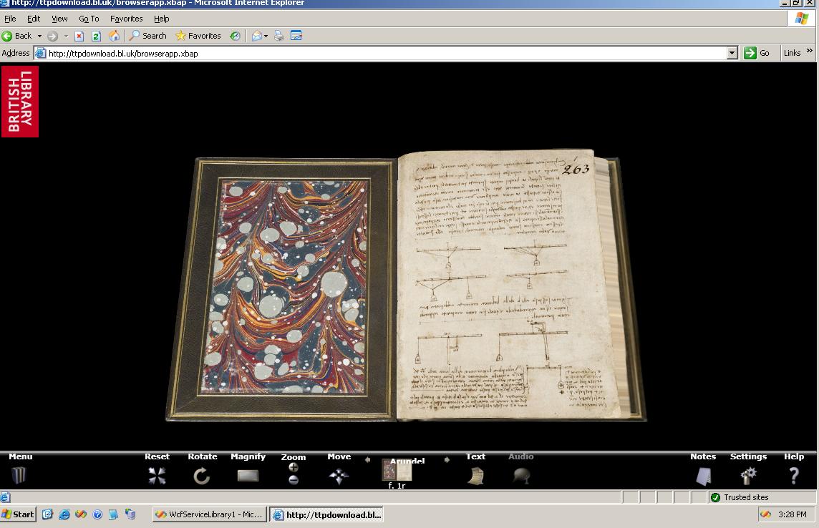Click the Mail envelope icon
819x528 pixels.
(256, 36)
